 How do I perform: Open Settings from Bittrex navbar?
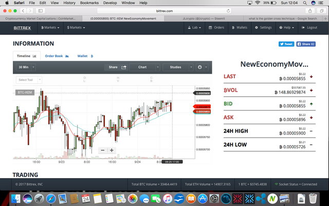pyautogui.click(x=263, y=27)
